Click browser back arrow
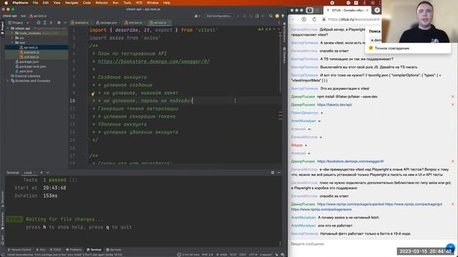 click(x=293, y=19)
